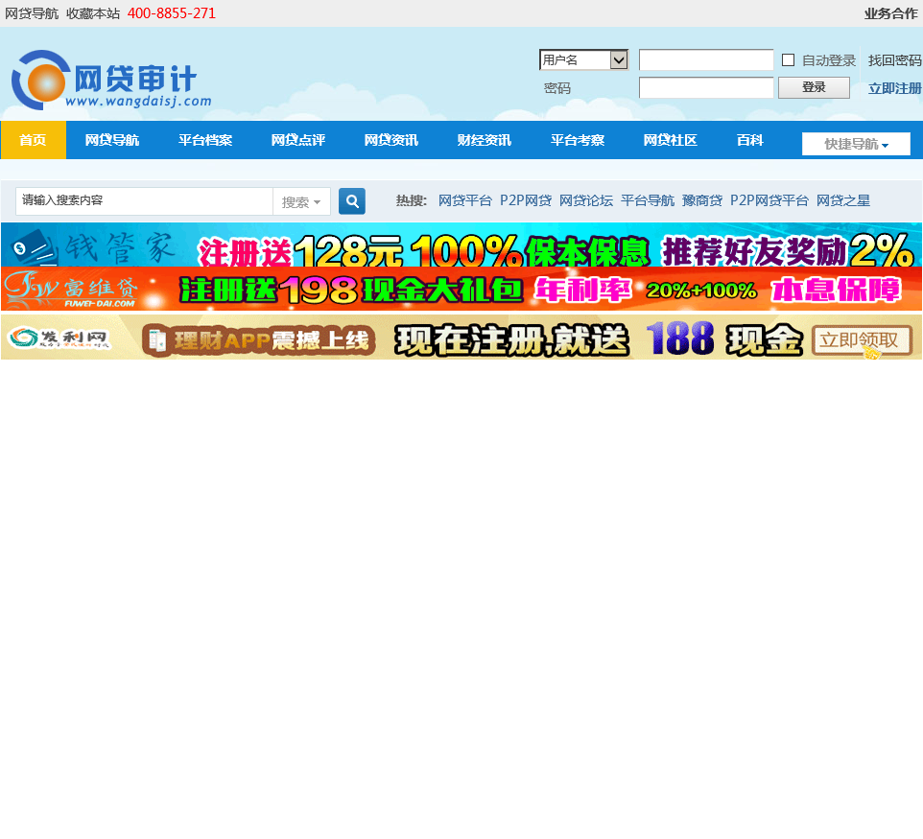Open the 百科 nav item
Viewport: 923px width, 839px height.
click(750, 140)
